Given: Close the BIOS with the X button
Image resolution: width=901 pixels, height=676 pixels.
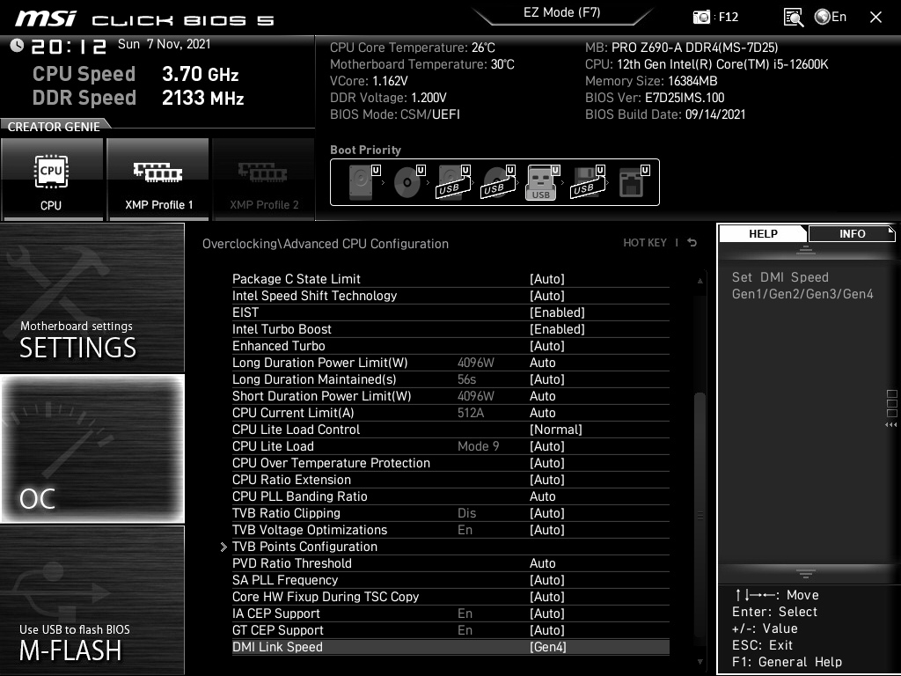Looking at the screenshot, I should 875,18.
